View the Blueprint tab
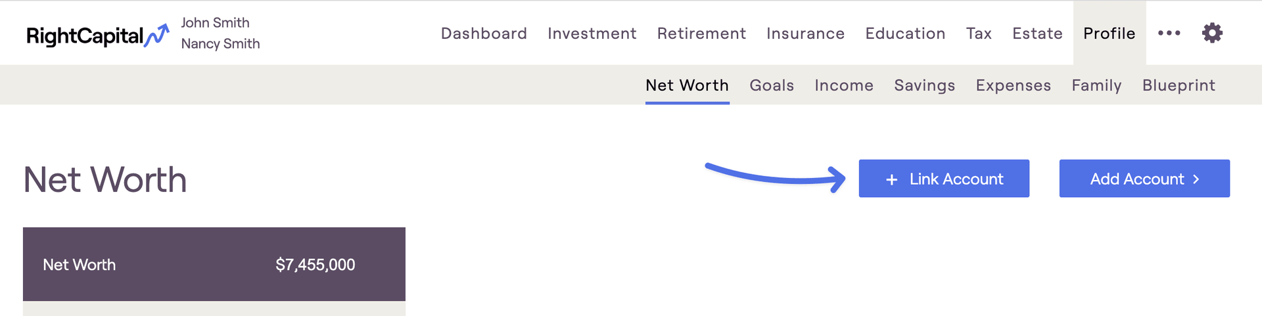 click(1179, 85)
